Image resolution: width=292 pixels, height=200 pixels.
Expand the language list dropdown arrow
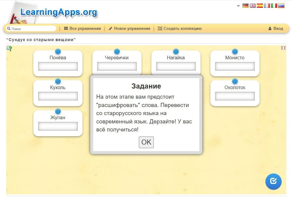(238, 6)
